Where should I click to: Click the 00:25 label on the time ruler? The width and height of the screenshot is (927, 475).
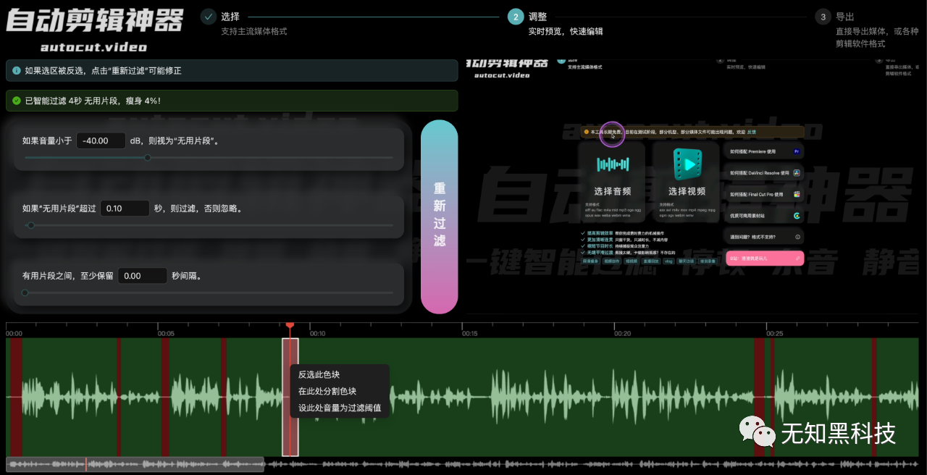[774, 333]
